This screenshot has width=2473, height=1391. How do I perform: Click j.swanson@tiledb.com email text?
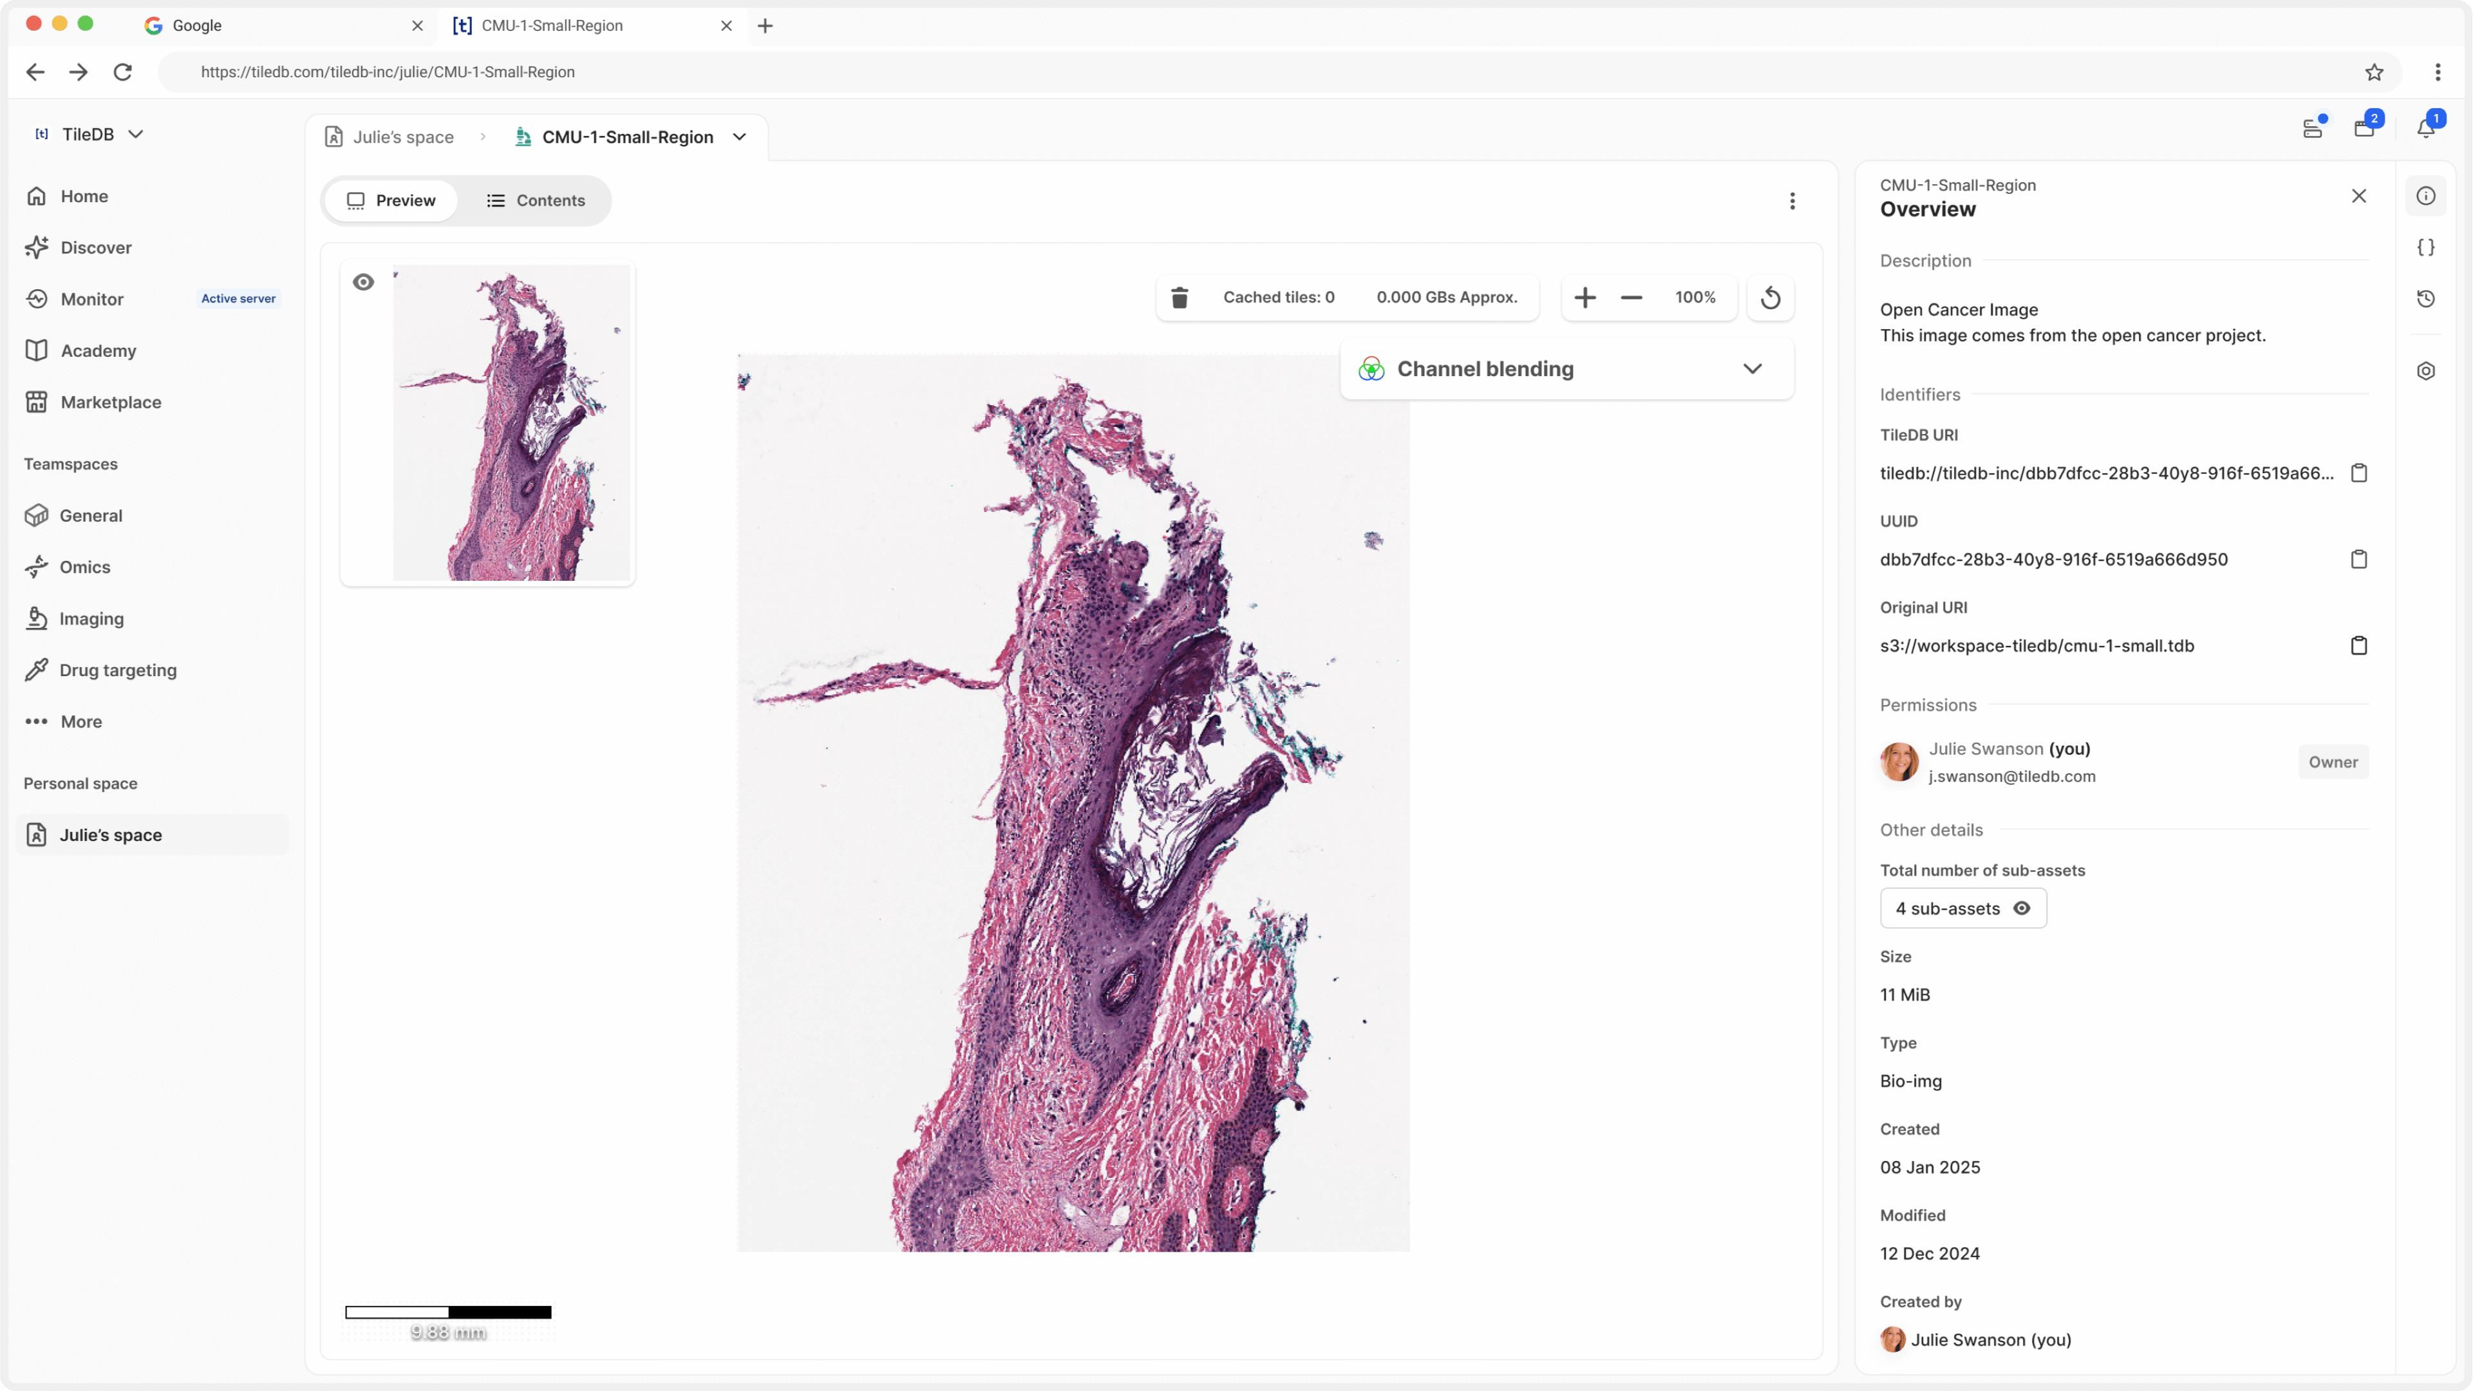point(2012,777)
